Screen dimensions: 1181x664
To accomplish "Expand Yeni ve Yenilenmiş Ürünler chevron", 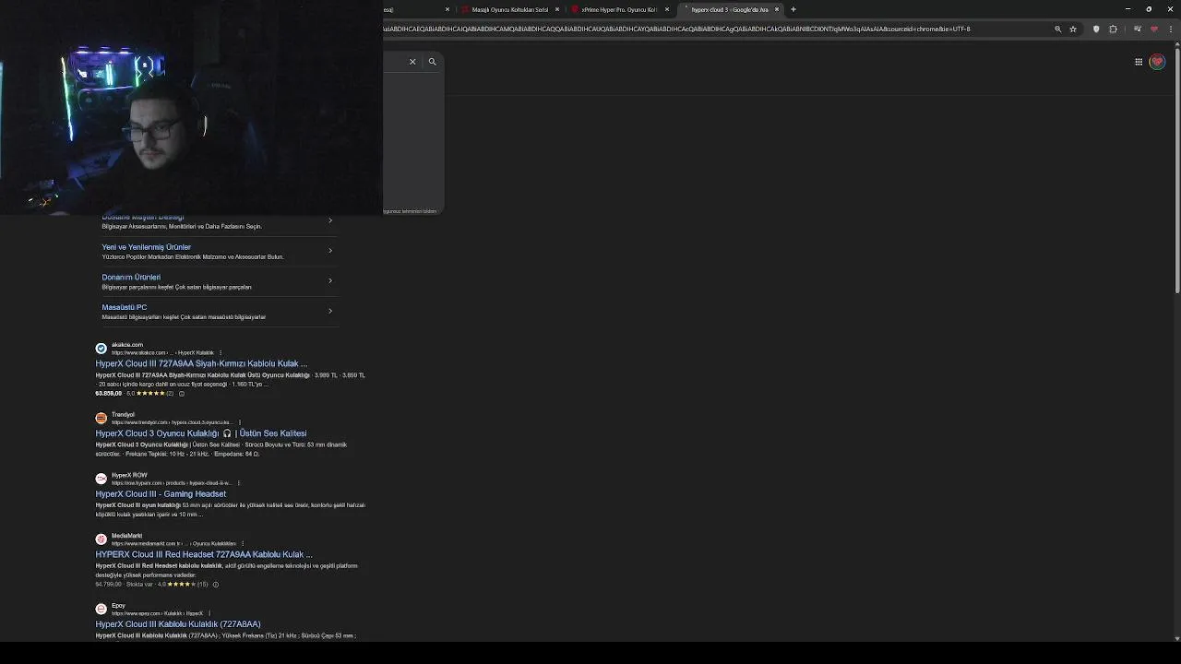I will (x=330, y=250).
